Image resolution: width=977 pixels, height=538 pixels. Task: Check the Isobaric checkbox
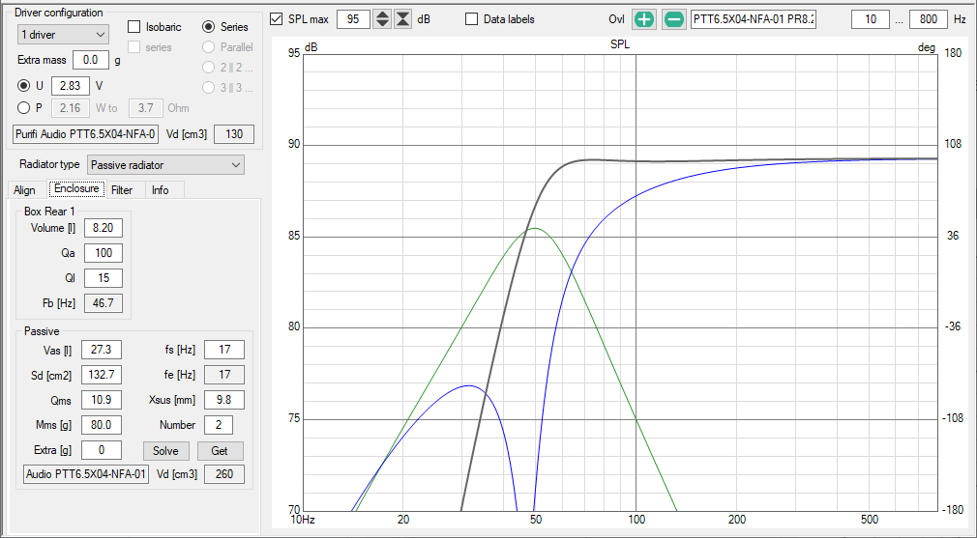coord(133,27)
